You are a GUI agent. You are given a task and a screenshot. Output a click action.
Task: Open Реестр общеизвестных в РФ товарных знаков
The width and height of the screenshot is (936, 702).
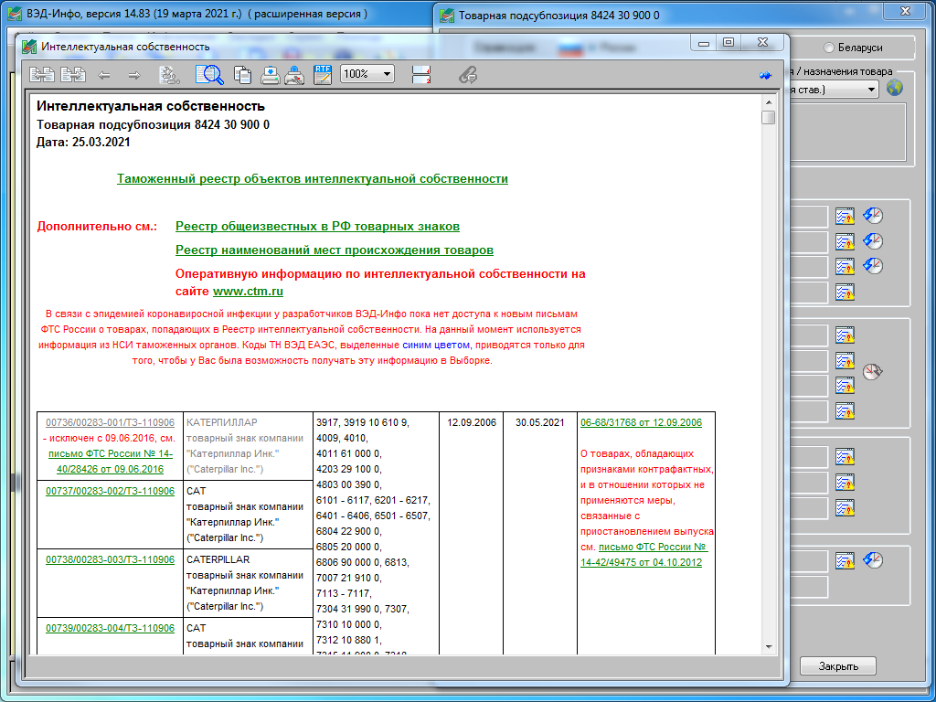coord(317,227)
